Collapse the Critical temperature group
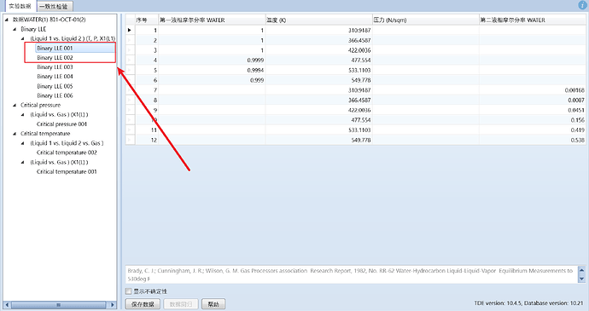The image size is (589, 311). (x=15, y=134)
